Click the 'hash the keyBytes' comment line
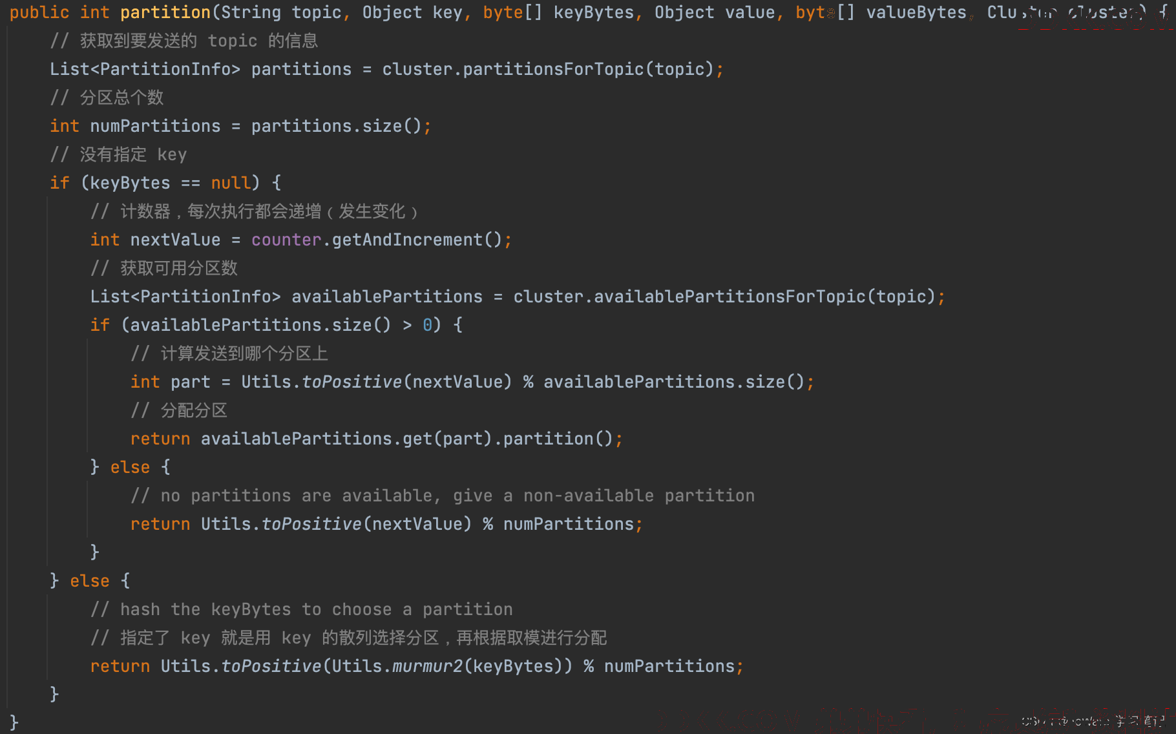The width and height of the screenshot is (1176, 734). 302,609
